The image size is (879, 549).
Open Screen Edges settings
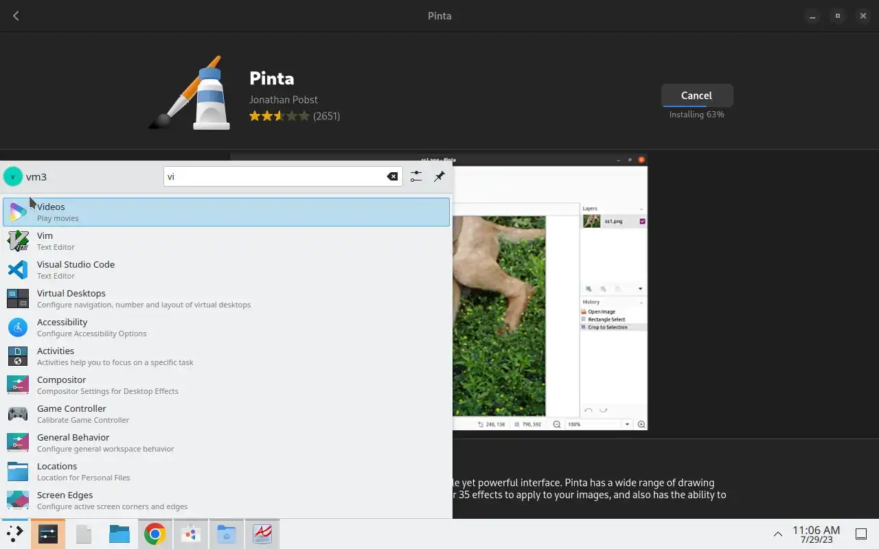click(227, 500)
